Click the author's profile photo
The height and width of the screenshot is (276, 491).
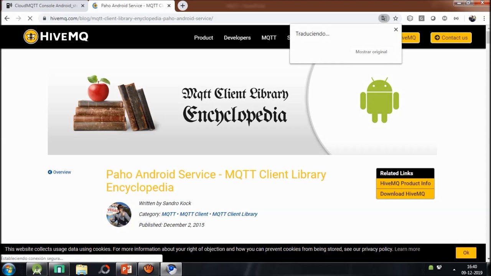click(x=119, y=214)
